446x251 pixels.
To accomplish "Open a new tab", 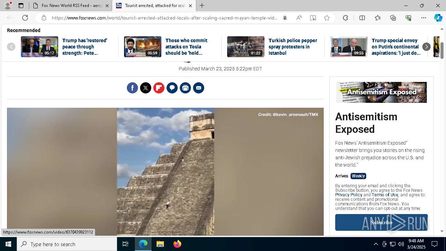I will (202, 6).
